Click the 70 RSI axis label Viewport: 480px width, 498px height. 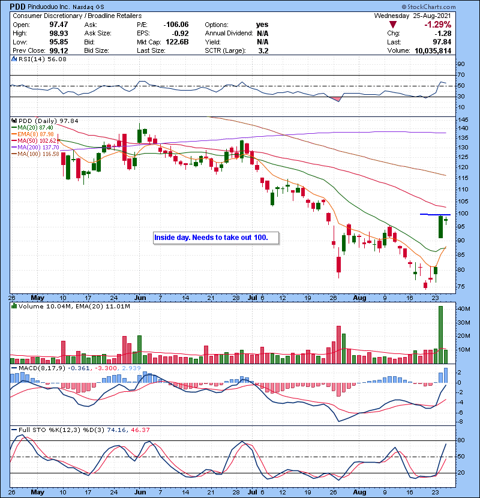(x=461, y=75)
